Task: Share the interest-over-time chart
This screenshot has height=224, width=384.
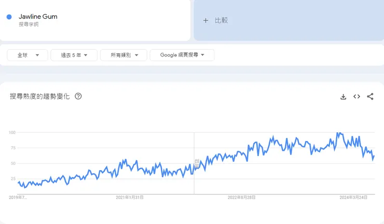Action: click(370, 96)
